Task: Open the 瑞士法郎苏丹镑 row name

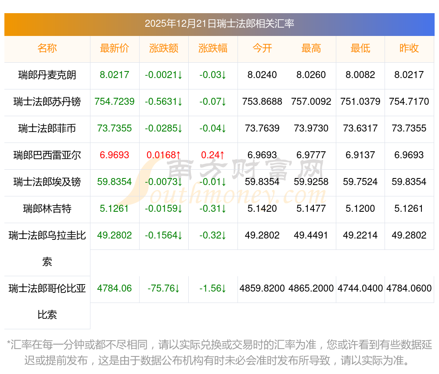Action: [x=47, y=102]
